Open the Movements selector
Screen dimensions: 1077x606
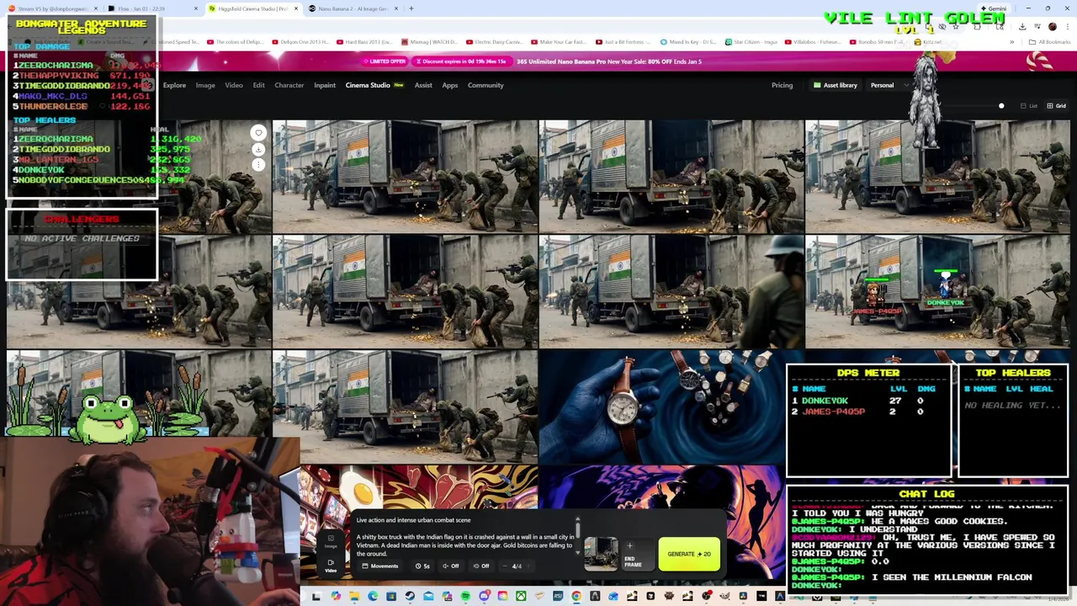pos(379,566)
